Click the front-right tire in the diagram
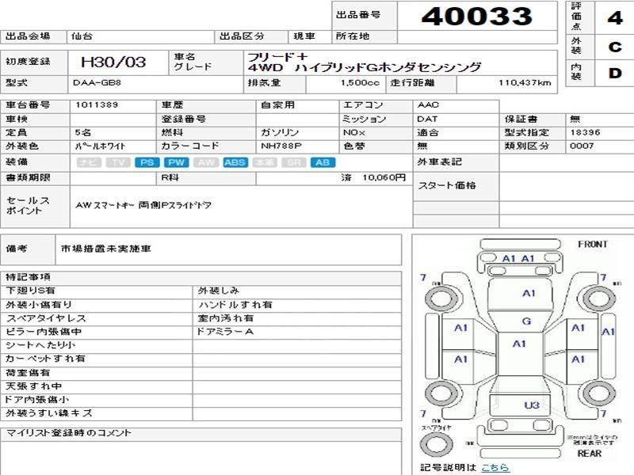This screenshot has height=475, width=634. pyautogui.click(x=600, y=299)
